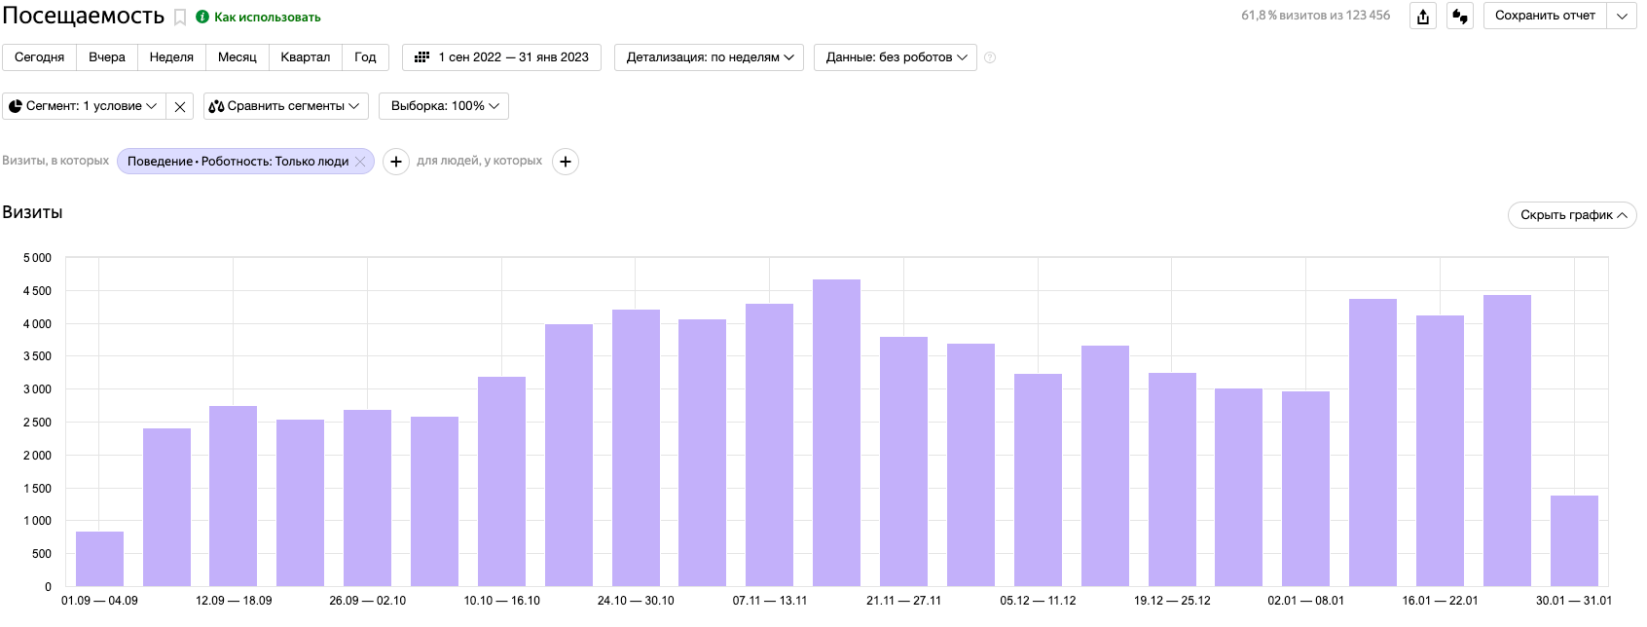This screenshot has height=627, width=1647.
Task: Click the bookmark icon next to Посещаемость
Action: click(x=180, y=18)
